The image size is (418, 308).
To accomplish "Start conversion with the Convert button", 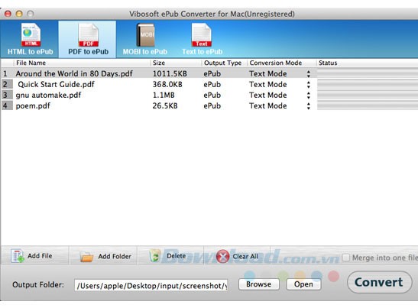I will [x=379, y=282].
